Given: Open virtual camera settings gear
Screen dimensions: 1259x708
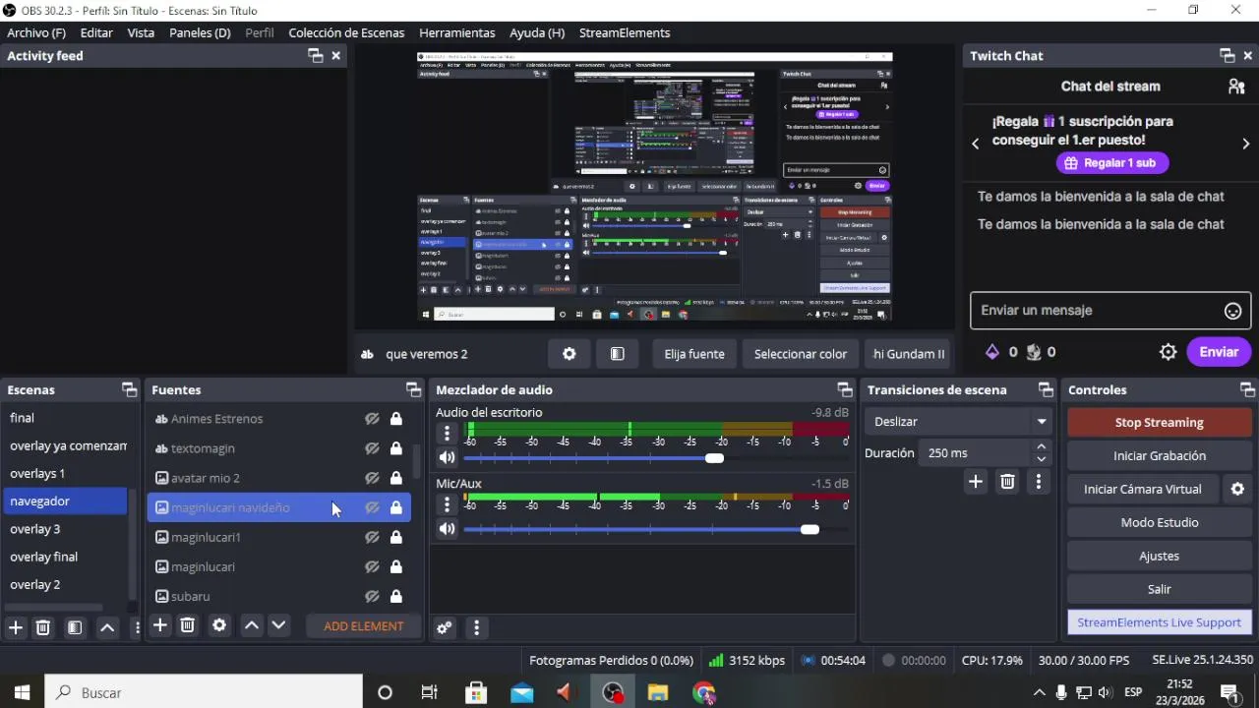Looking at the screenshot, I should (x=1237, y=489).
